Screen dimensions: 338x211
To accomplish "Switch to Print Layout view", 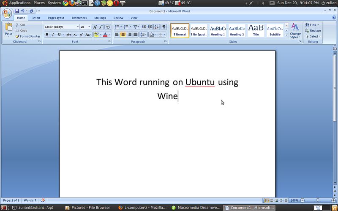I will click(267, 200).
